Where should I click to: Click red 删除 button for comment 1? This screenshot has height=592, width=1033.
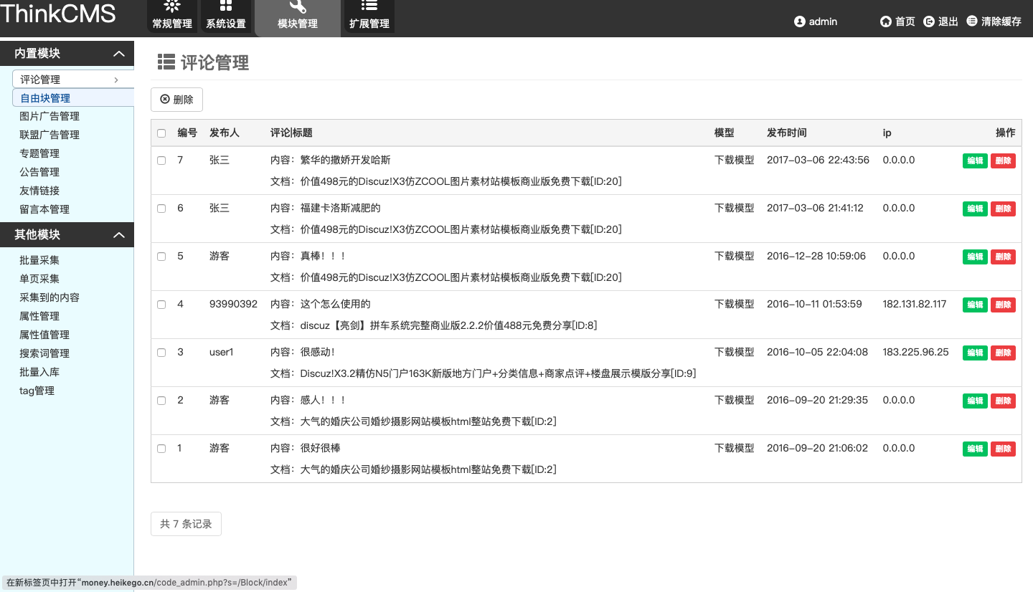[x=1003, y=449]
